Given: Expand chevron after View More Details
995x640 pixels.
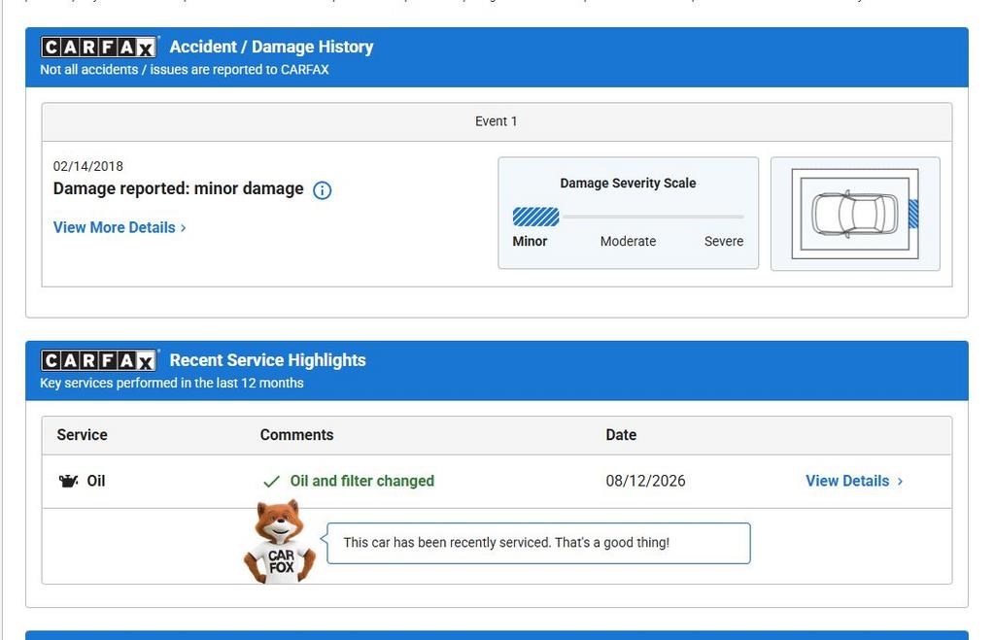Looking at the screenshot, I should point(184,227).
